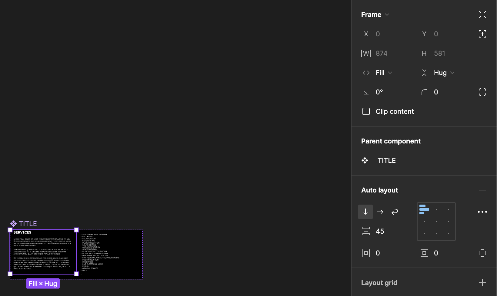This screenshot has width=497, height=296.
Task: Click the services bullet list on canvas
Action: [100, 252]
